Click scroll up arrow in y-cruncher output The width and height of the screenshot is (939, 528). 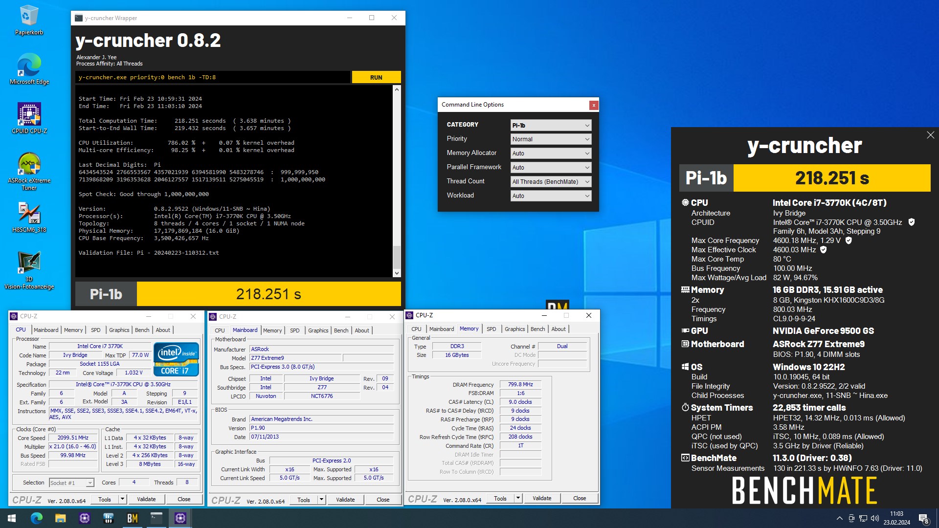(397, 89)
